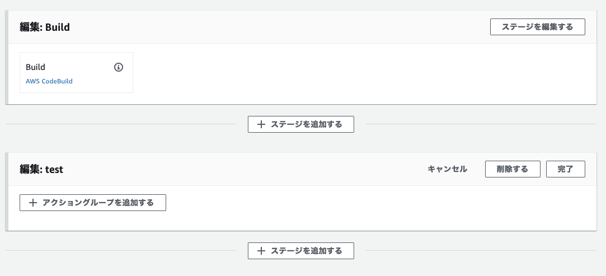Image resolution: width=606 pixels, height=276 pixels.
Task: Click ステージを追加する below the test stage
Action: point(301,251)
